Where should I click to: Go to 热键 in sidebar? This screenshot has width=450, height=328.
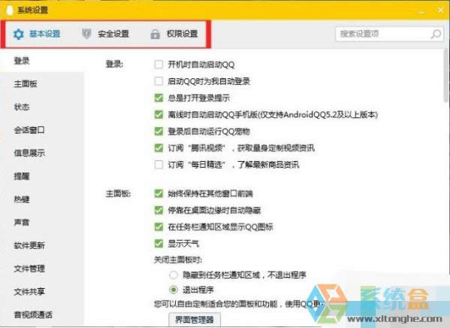(22, 199)
